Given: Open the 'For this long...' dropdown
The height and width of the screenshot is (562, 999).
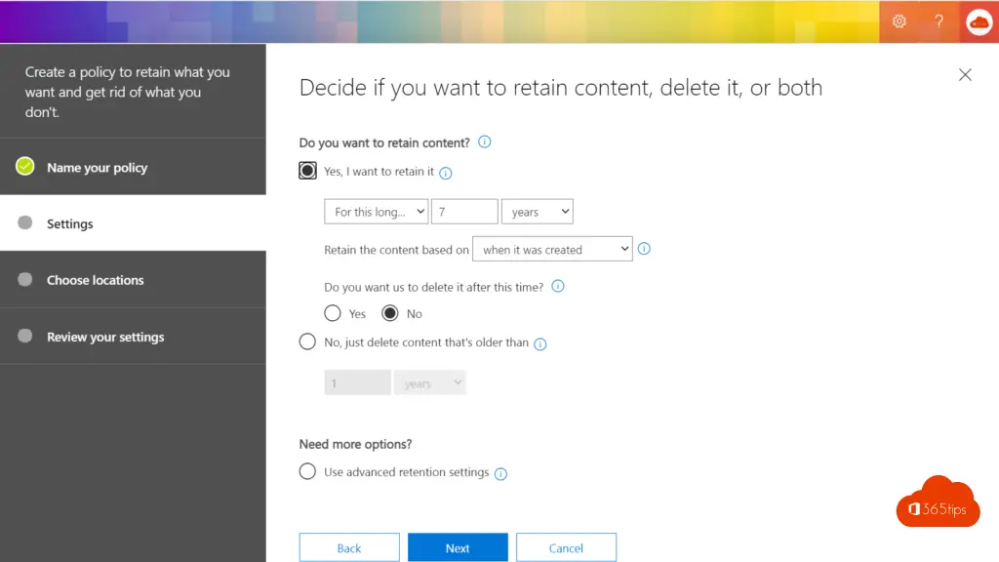Looking at the screenshot, I should coord(376,212).
